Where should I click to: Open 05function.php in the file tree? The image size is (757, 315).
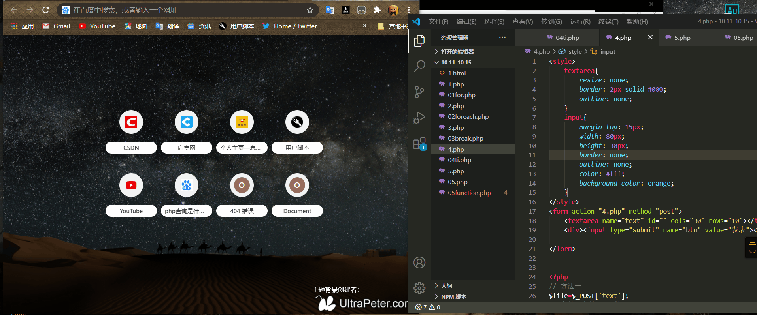coord(469,193)
